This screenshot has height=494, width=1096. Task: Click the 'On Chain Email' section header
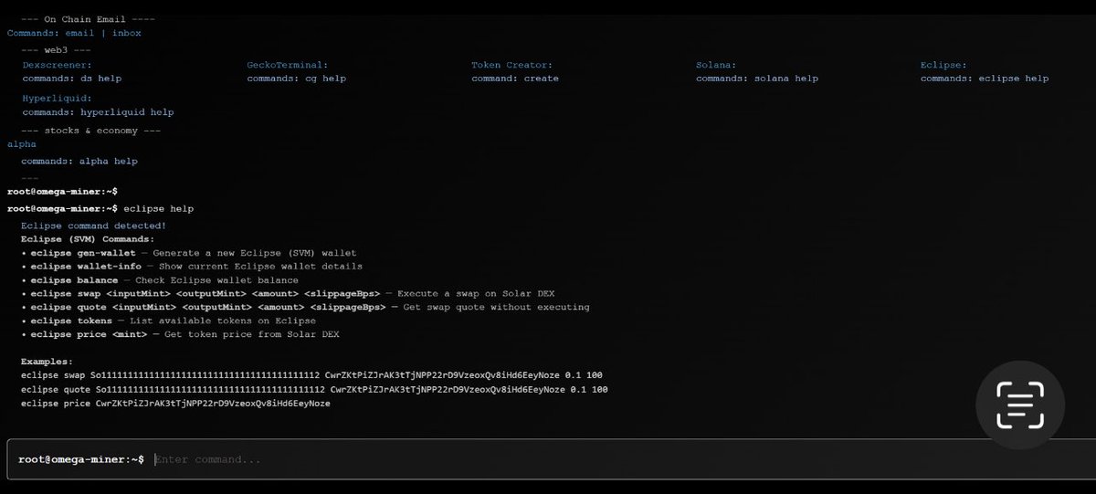coord(88,19)
